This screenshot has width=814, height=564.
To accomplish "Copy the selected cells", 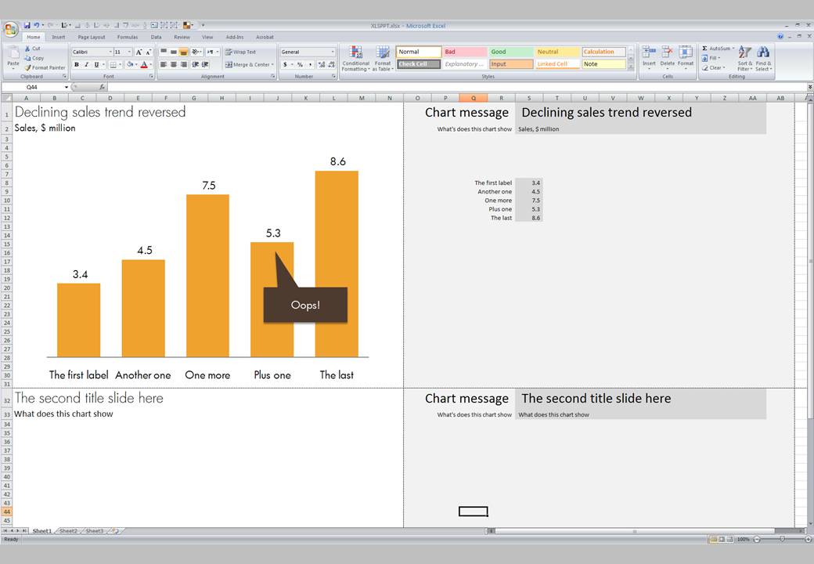I will (x=34, y=58).
